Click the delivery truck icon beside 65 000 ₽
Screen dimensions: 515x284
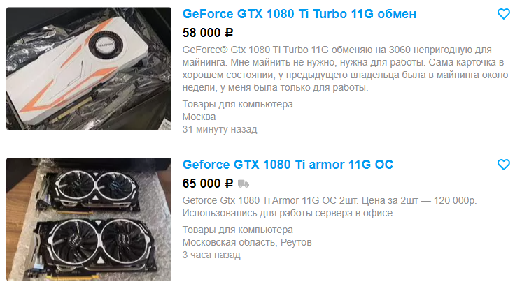244,184
